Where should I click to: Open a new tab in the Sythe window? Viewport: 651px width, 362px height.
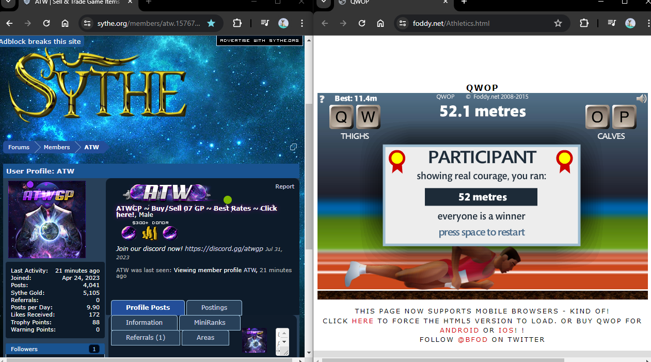click(148, 2)
